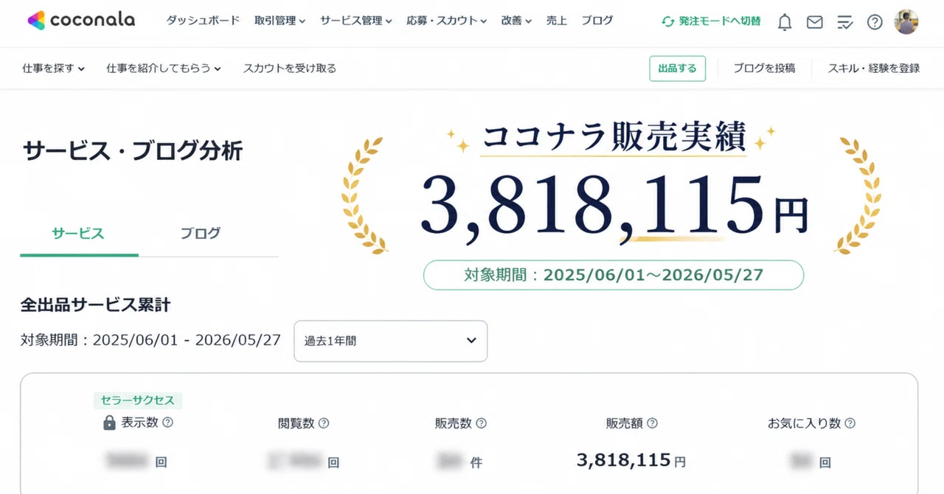Open ブログ in the top navigation
The width and height of the screenshot is (944, 494).
pos(597,21)
